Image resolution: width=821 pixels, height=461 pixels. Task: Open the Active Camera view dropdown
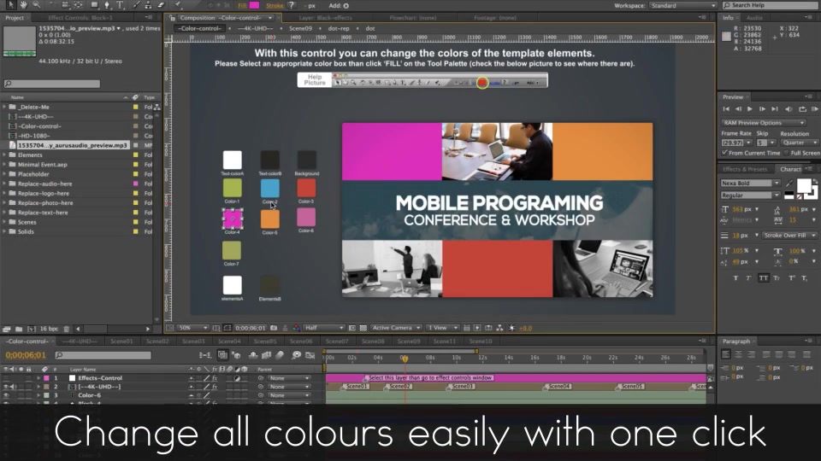pyautogui.click(x=396, y=328)
